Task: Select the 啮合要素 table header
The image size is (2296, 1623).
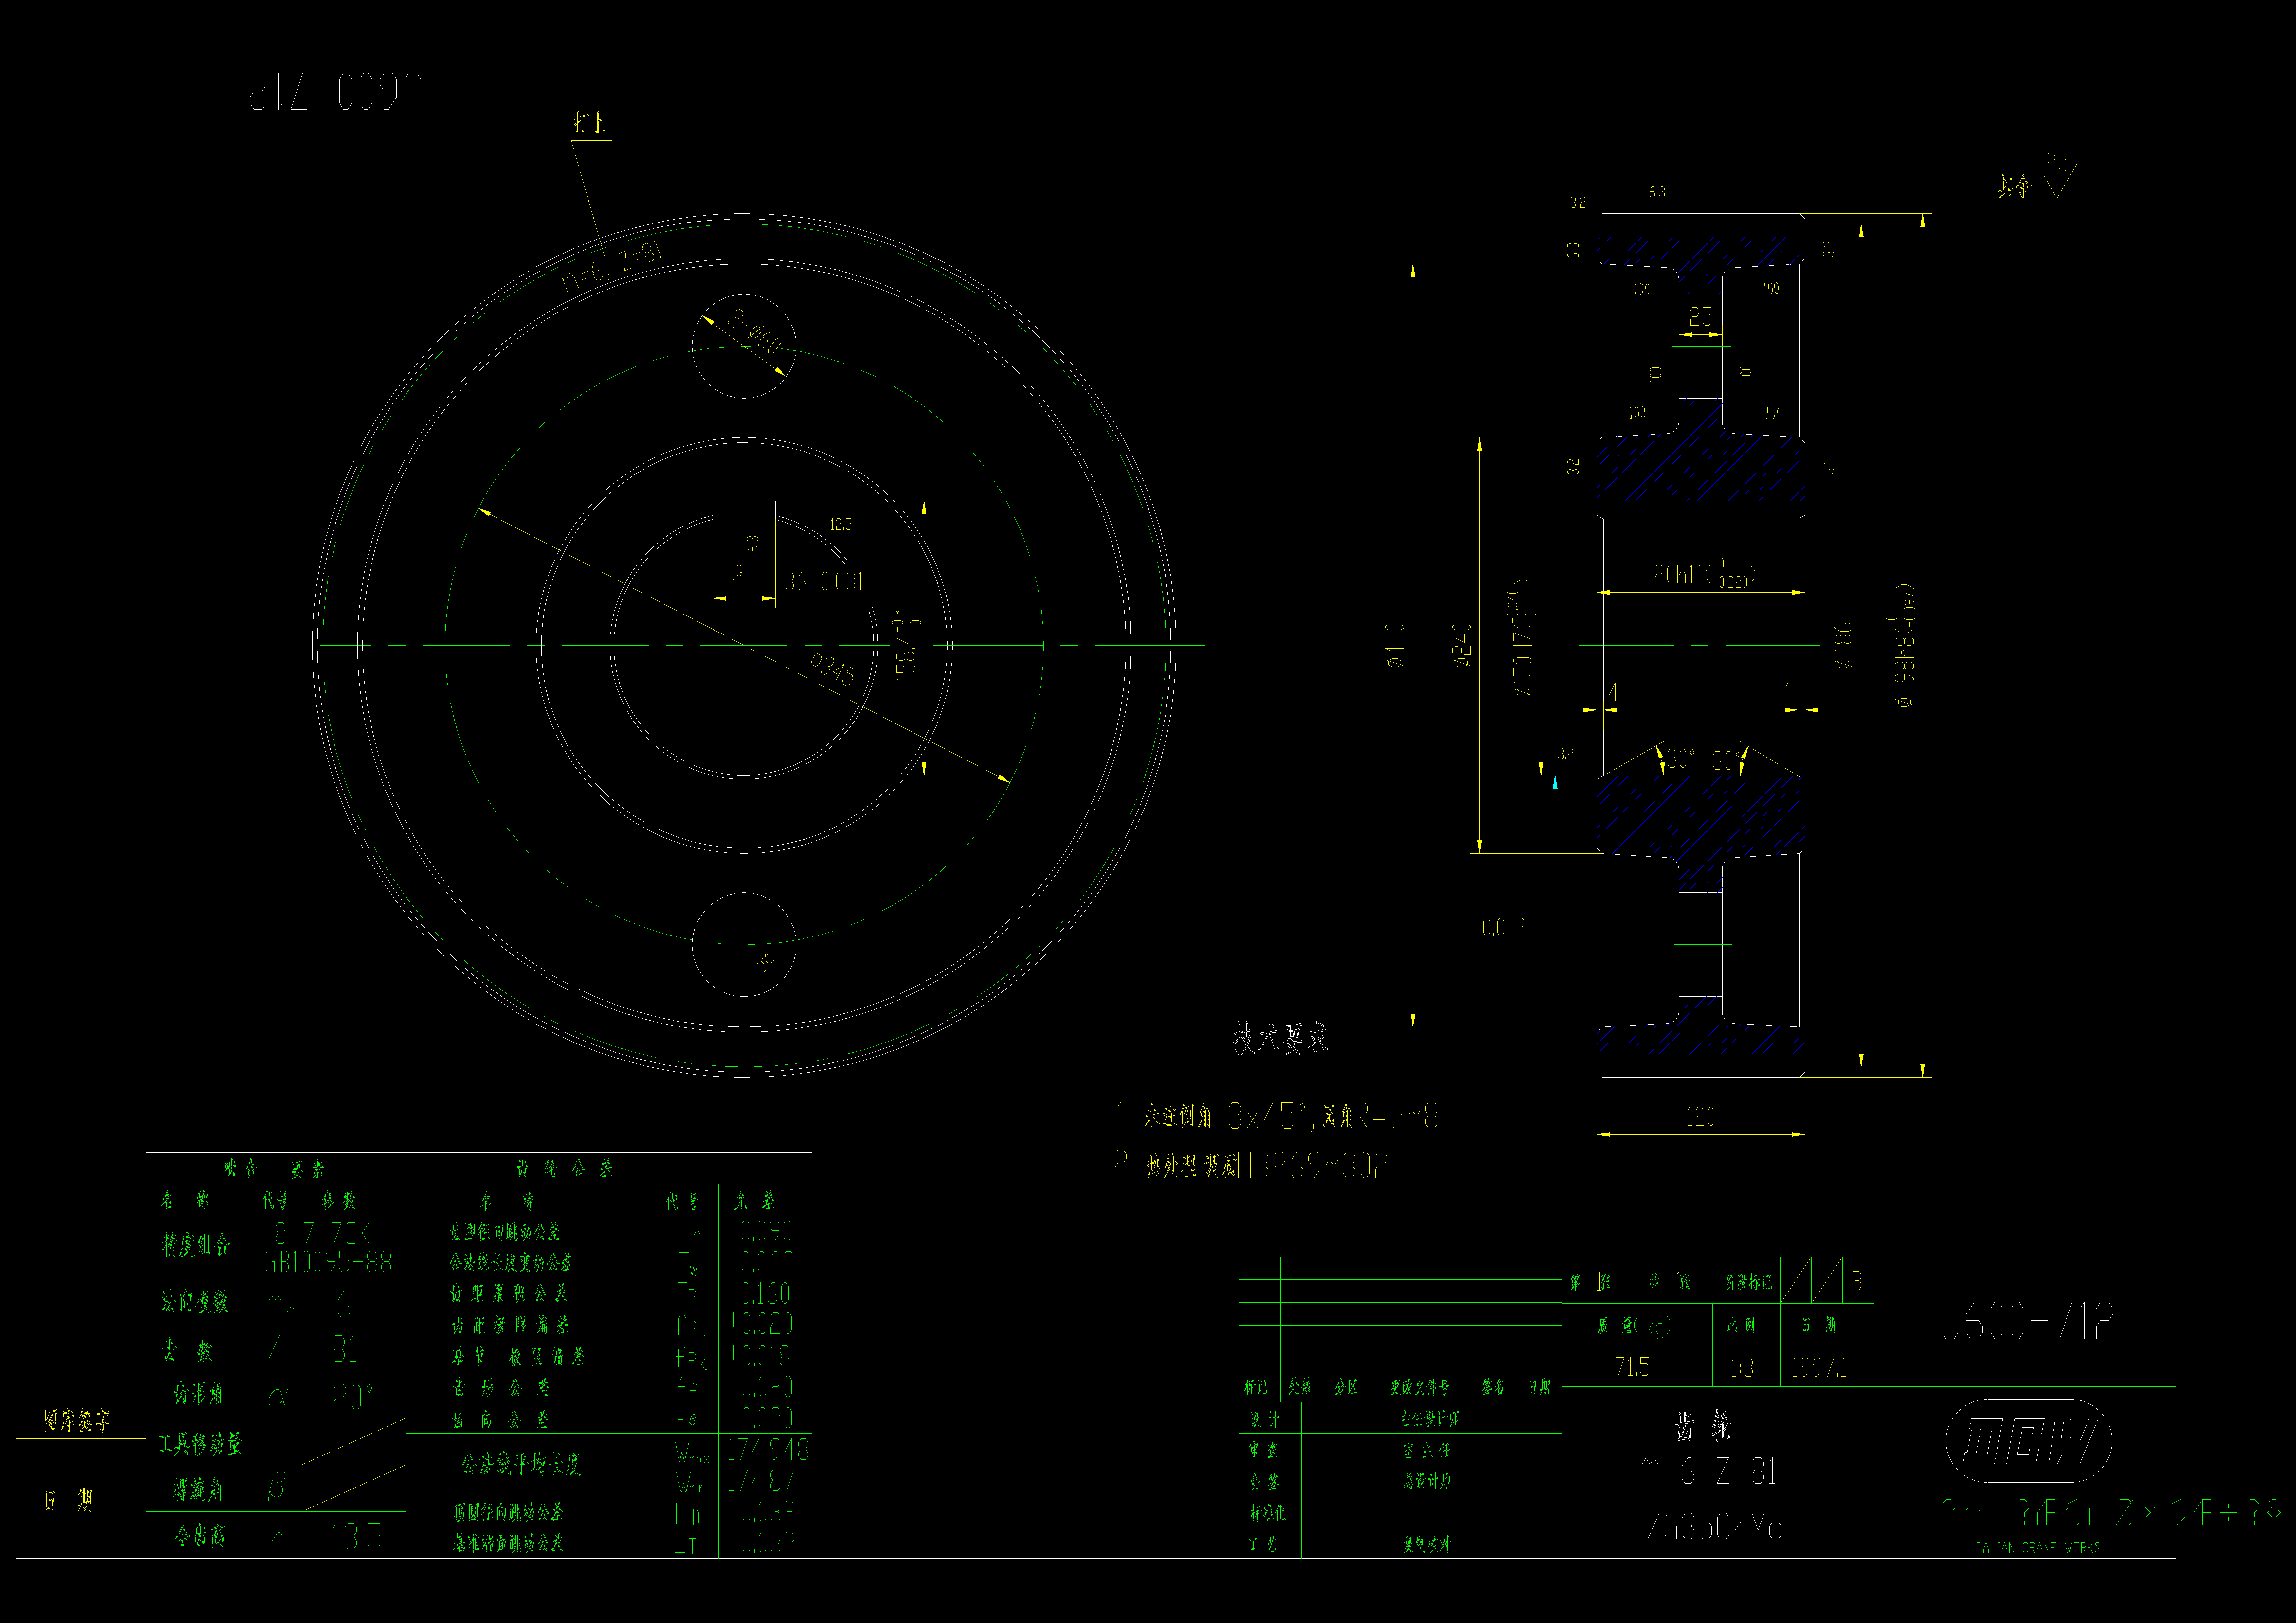Action: tap(274, 1169)
